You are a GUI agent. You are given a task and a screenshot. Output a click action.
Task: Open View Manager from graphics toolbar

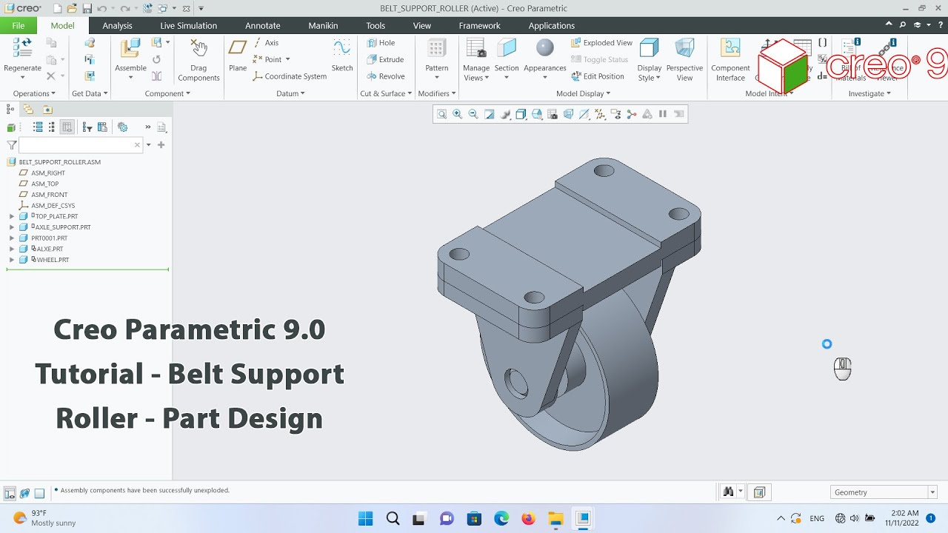pos(553,114)
